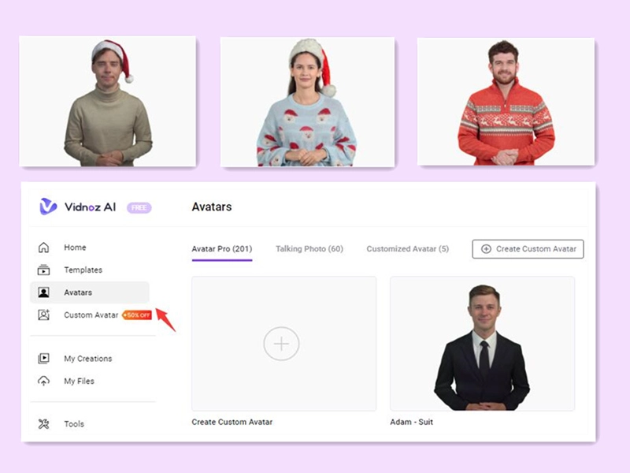Open the Templates menu item text

click(x=83, y=270)
